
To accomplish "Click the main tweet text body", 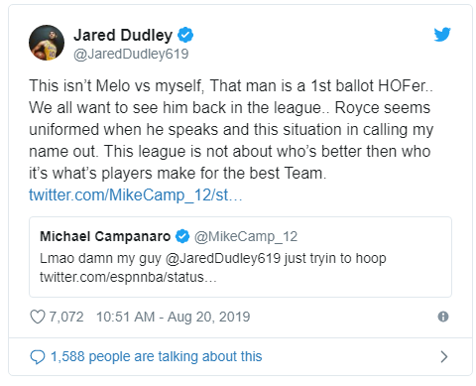I will tap(231, 129).
